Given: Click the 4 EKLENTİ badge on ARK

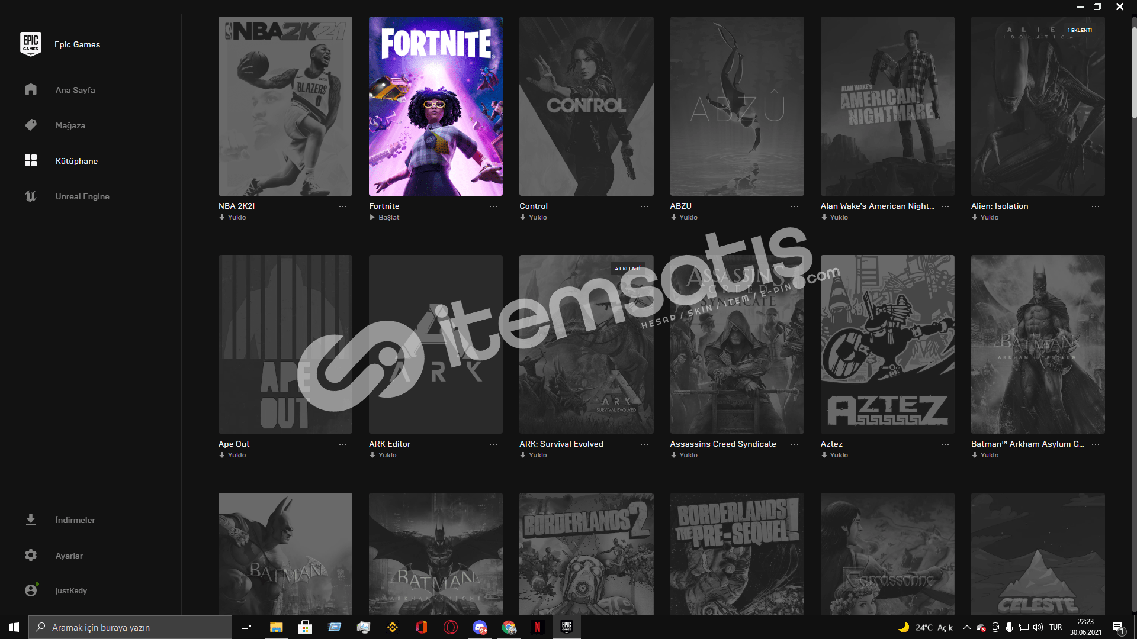Looking at the screenshot, I should (628, 269).
